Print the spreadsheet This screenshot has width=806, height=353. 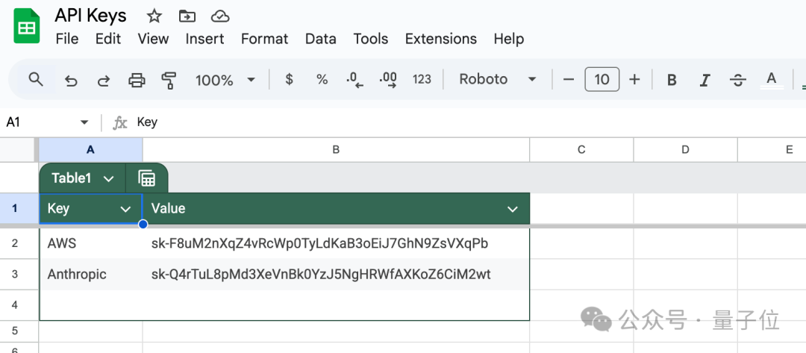[137, 80]
